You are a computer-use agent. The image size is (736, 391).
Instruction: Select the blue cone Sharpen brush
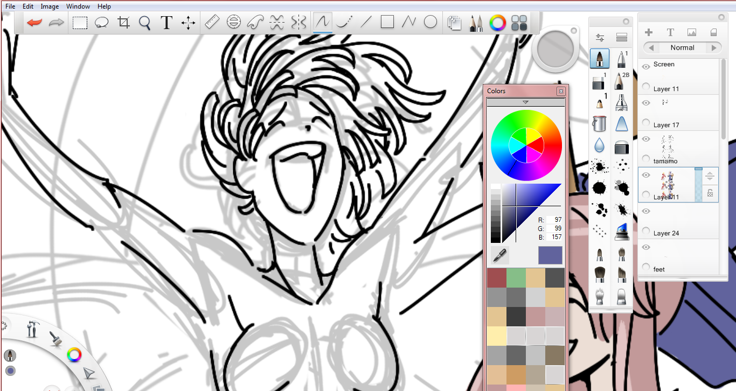tap(621, 123)
